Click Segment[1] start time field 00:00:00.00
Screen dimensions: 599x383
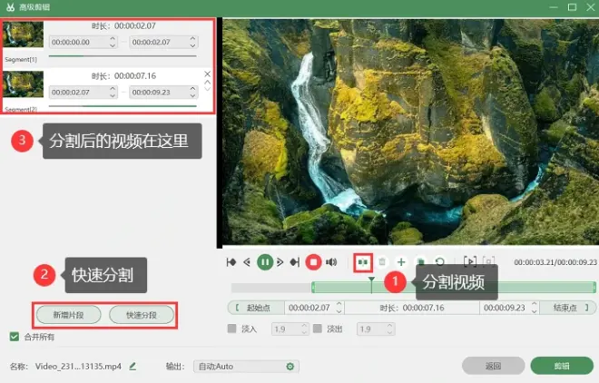pos(83,42)
